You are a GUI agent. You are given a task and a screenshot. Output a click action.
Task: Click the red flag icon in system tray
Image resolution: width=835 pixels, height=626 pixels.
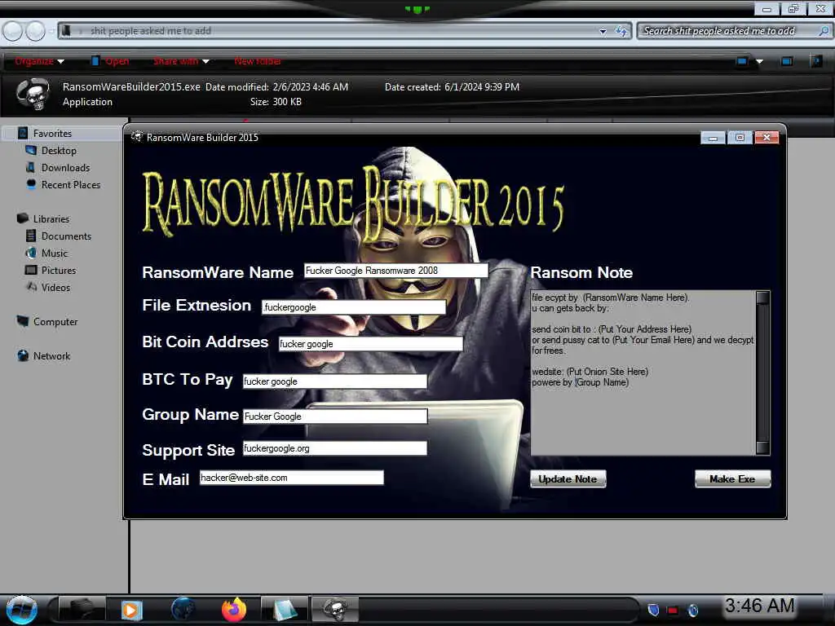pyautogui.click(x=673, y=610)
